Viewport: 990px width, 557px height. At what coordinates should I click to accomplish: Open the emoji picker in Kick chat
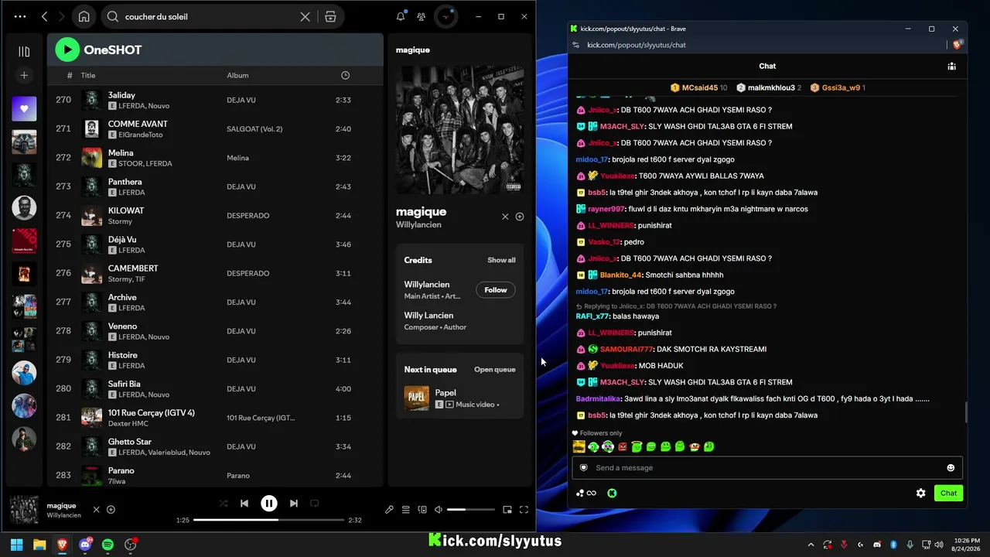[x=951, y=467]
